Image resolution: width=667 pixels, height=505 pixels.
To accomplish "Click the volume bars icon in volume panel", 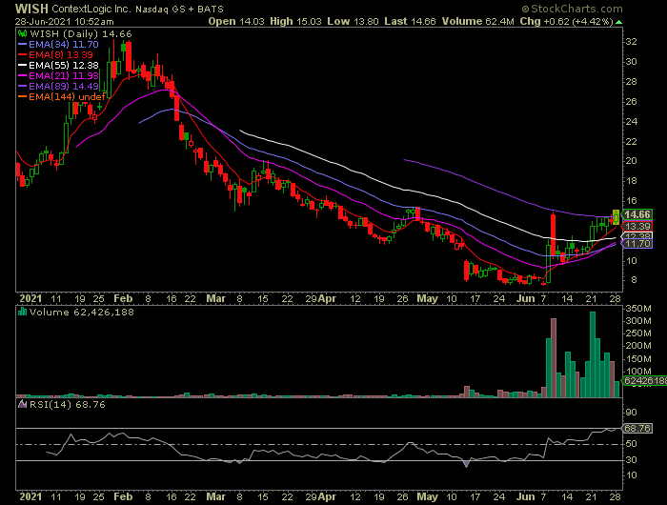I will pyautogui.click(x=23, y=313).
